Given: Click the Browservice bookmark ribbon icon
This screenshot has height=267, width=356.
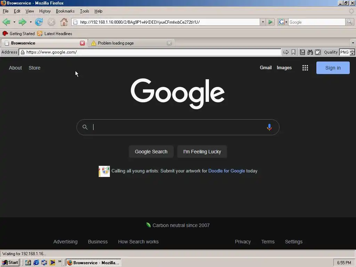Looking at the screenshot, I should click(293, 52).
